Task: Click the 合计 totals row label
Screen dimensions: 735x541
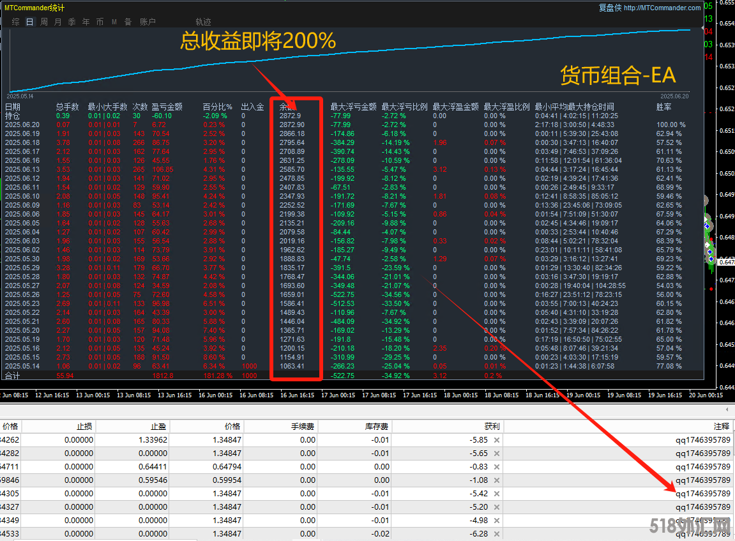Action: click(x=13, y=376)
